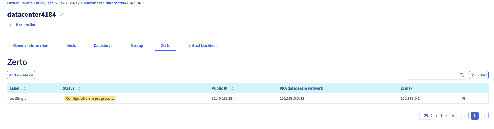Click Add a website button
The height and width of the screenshot is (129, 494).
click(21, 75)
